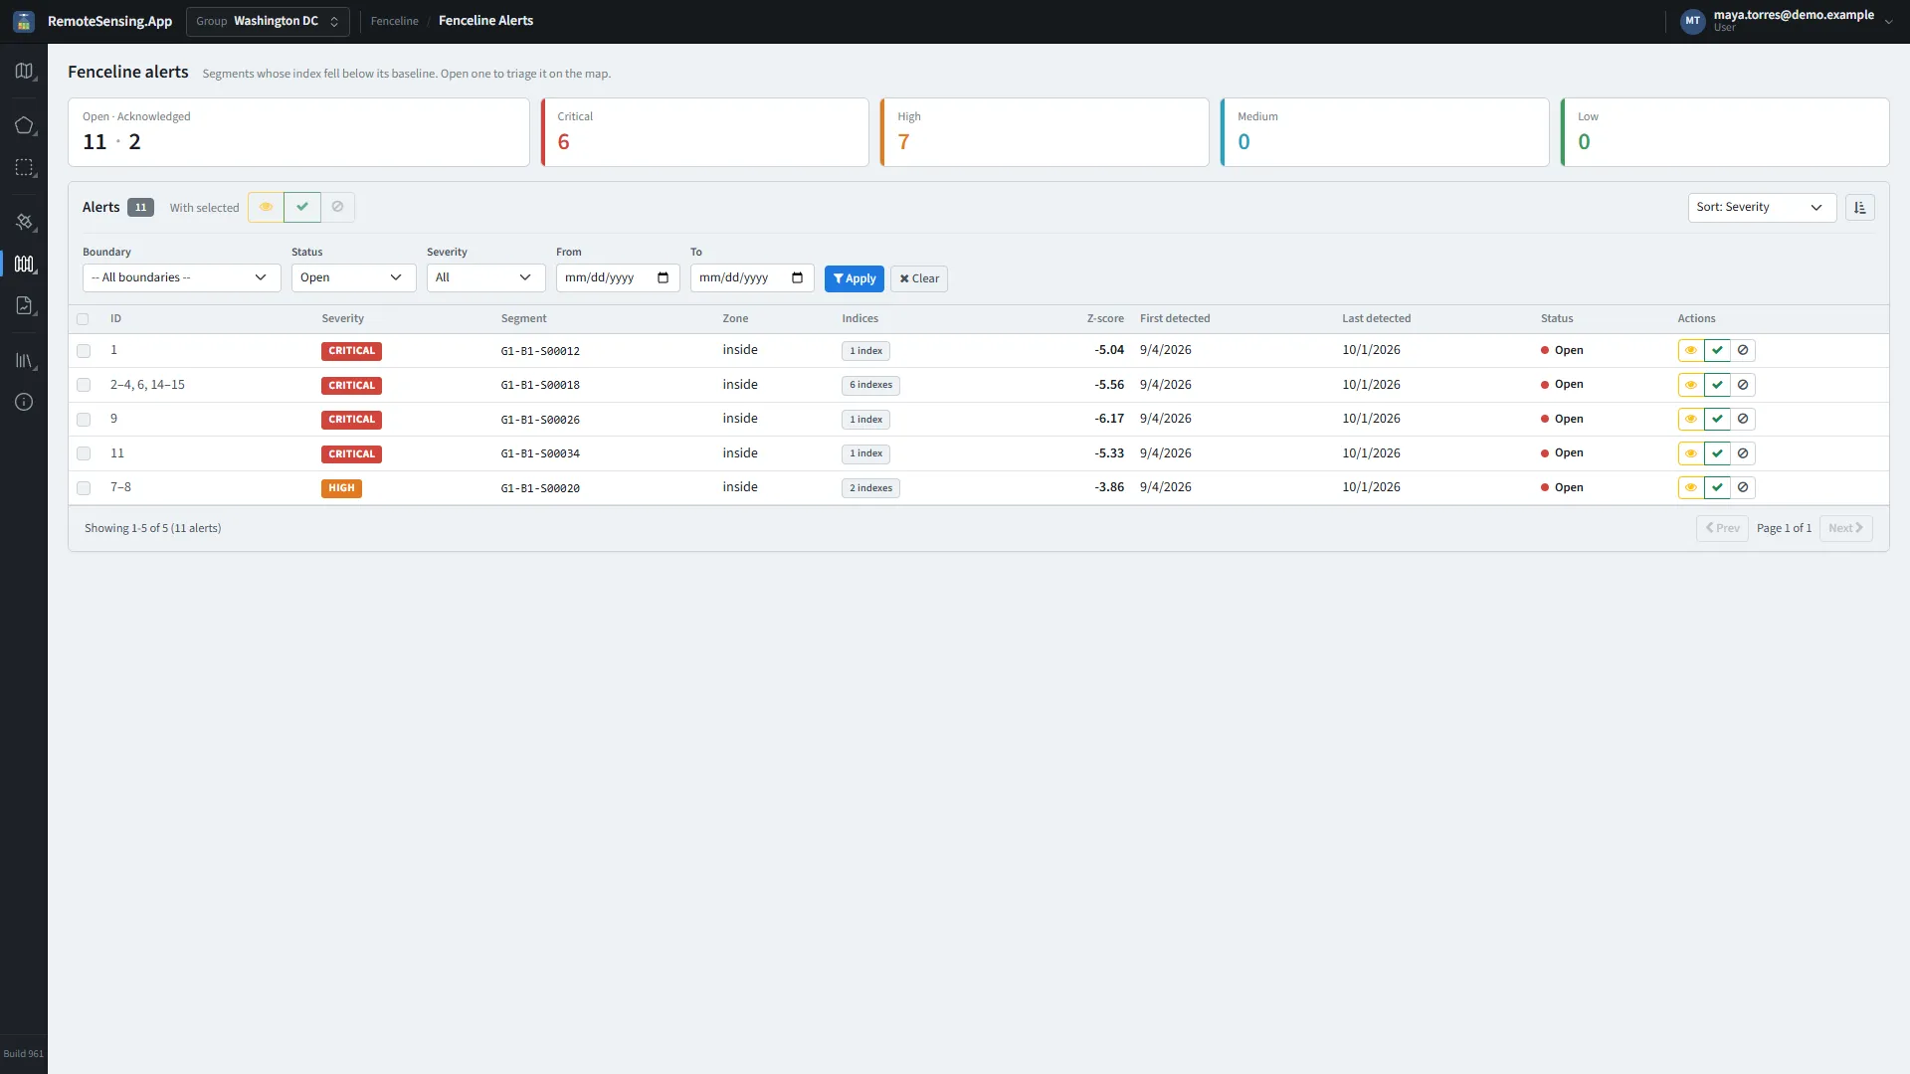Screen dimensions: 1910x1074
Task: Check the checkbox for alert 2–4, 6, 14–15
Action: [84, 385]
